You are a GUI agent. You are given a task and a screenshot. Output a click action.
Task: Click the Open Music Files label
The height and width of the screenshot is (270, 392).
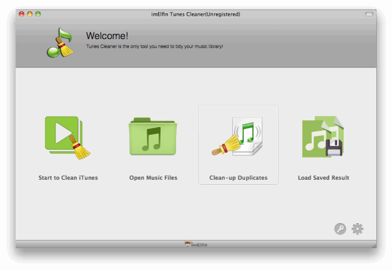(153, 178)
